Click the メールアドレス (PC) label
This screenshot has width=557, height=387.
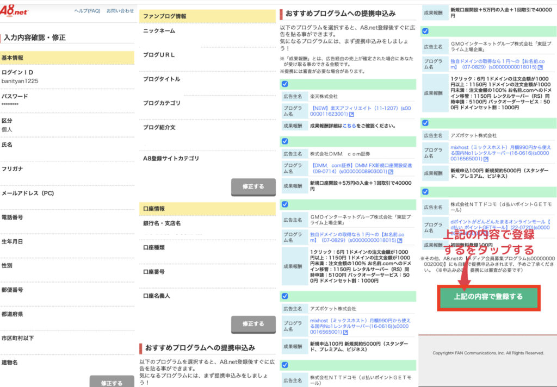[28, 193]
